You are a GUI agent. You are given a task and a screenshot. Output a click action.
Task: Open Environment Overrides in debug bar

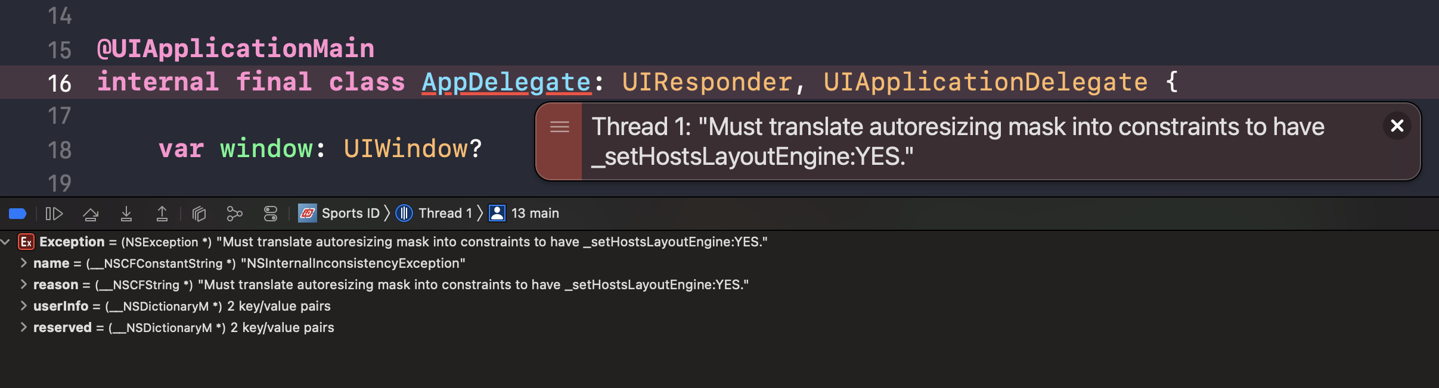click(x=271, y=214)
